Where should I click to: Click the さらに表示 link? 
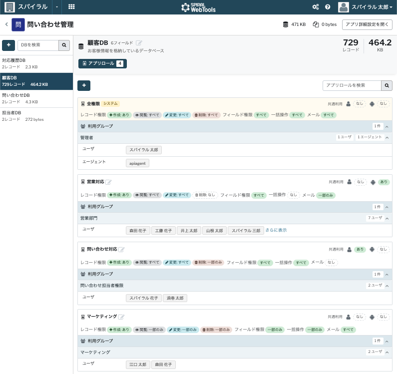click(x=276, y=230)
